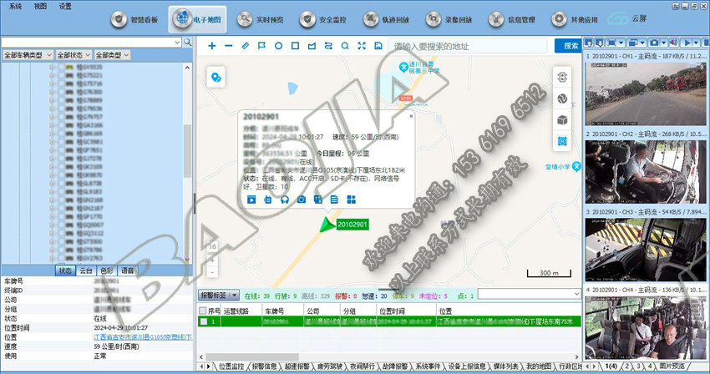Open the 全部车辆类型 dropdown filter
Screen dimensions: 710x374
[27, 55]
